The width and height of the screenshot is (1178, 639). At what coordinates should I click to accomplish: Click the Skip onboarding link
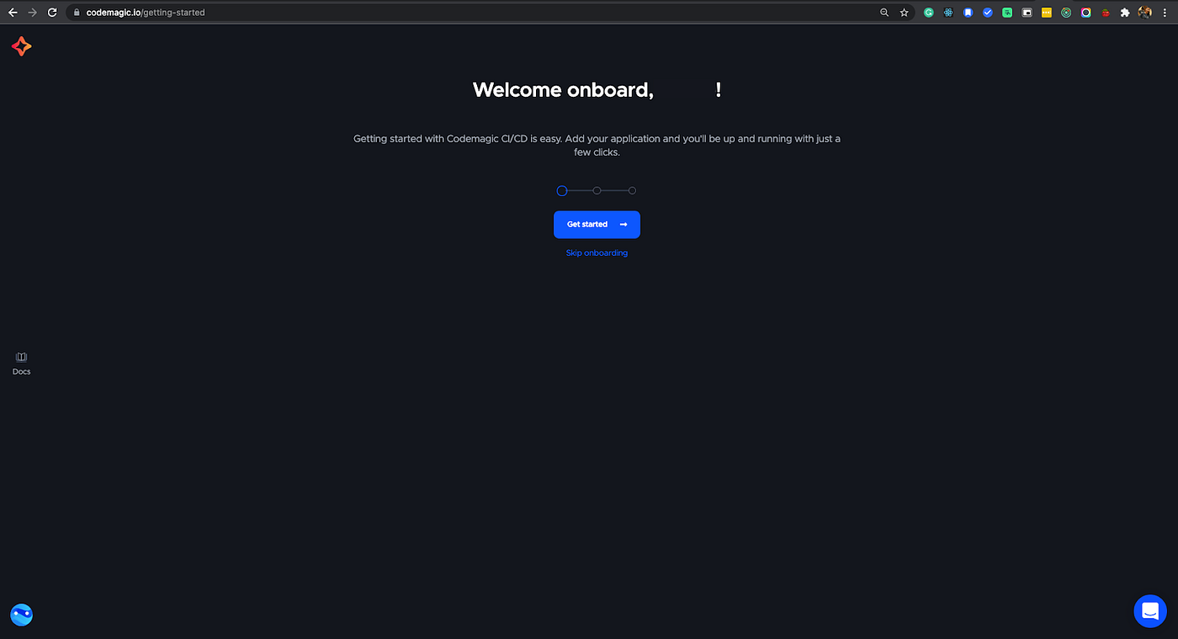(x=597, y=253)
